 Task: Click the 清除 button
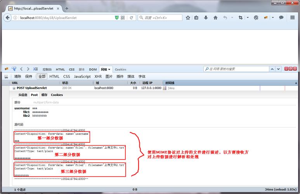(x=17, y=76)
